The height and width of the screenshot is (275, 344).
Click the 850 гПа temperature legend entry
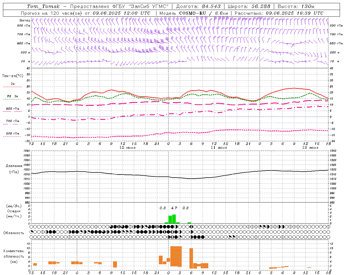pyautogui.click(x=12, y=109)
